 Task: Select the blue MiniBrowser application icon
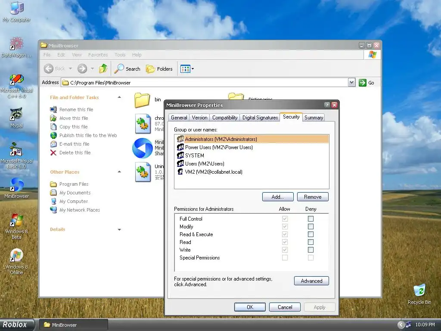coord(142,148)
